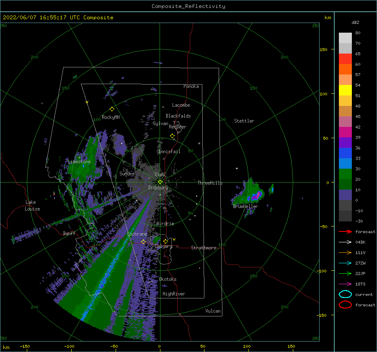Screen dimensions: 377x352
Task: Click the 18TS legend label
Action: click(x=360, y=284)
